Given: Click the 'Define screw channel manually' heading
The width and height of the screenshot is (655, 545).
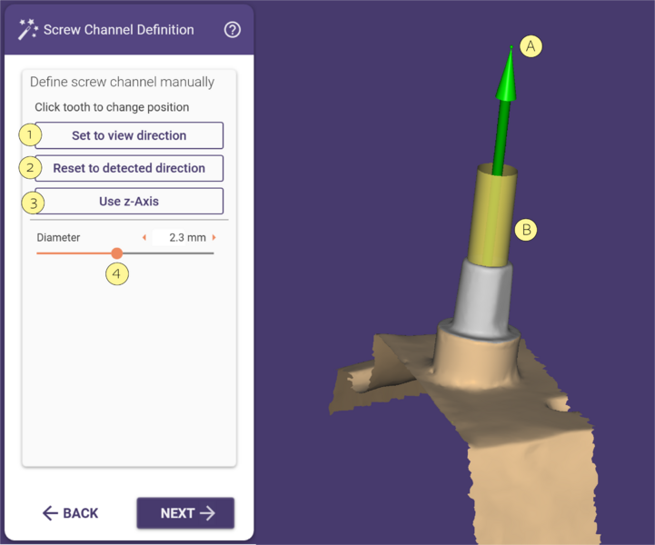Looking at the screenshot, I should pyautogui.click(x=122, y=82).
